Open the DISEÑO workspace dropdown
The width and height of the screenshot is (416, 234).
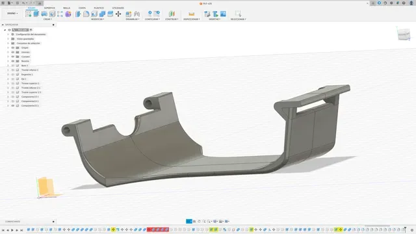(x=12, y=13)
